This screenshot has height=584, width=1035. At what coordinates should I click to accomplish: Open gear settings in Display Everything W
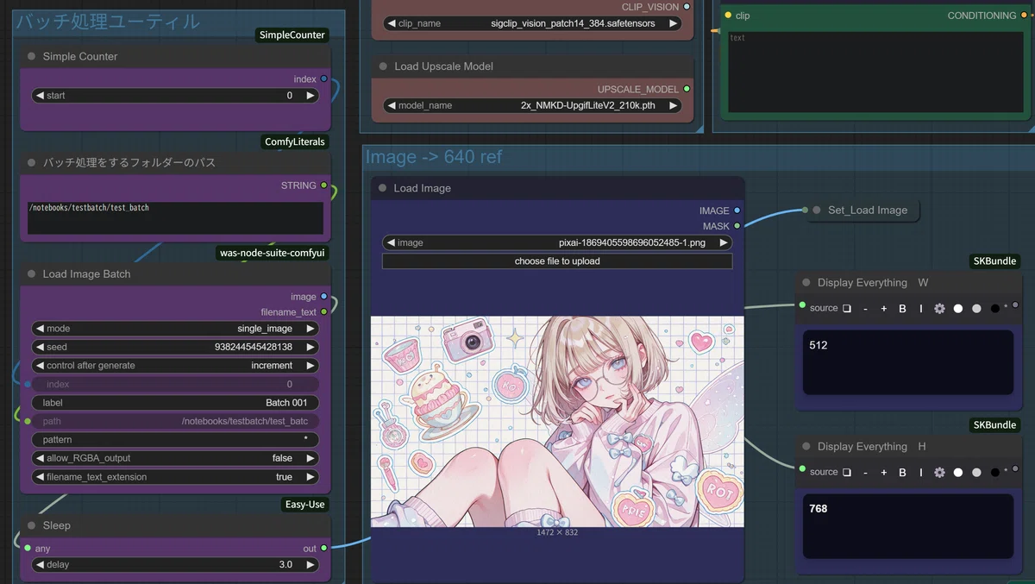pyautogui.click(x=939, y=308)
